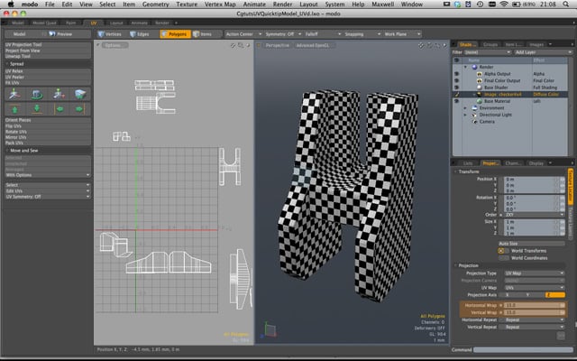Click the green left arrow align button

[x=59, y=109]
